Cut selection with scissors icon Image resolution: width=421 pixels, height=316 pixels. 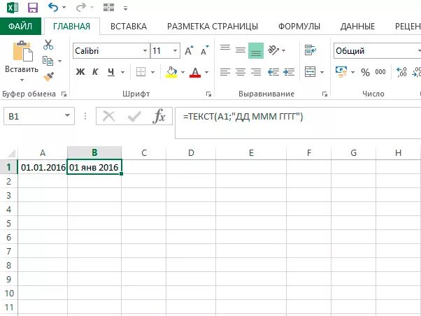[48, 45]
